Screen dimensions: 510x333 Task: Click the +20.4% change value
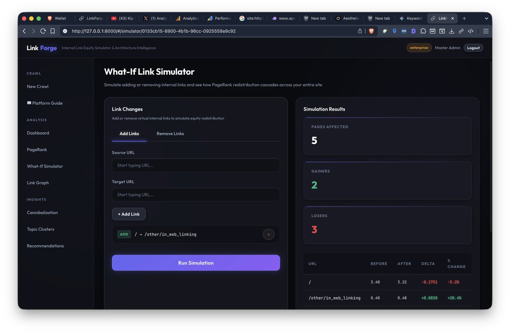(x=454, y=298)
